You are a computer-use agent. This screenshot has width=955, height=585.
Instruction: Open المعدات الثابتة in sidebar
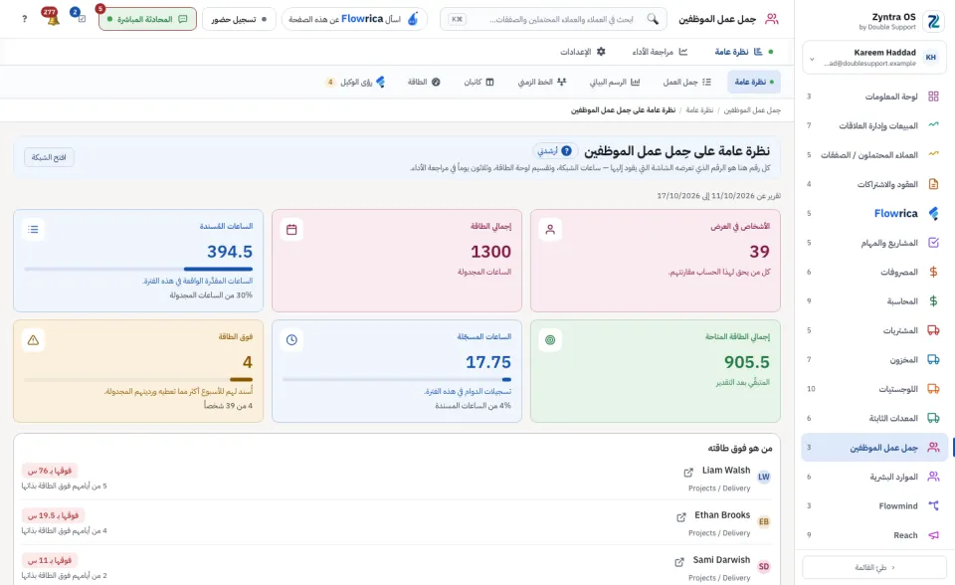pos(874,418)
